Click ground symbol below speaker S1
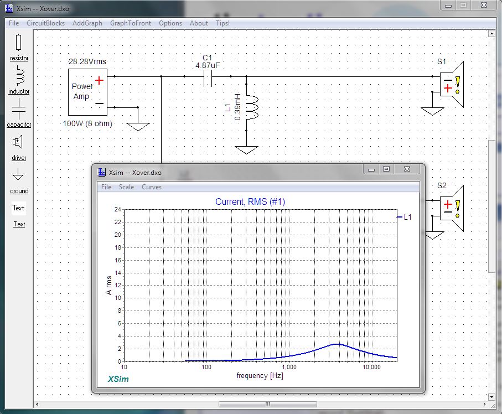Image resolution: width=502 pixels, height=414 pixels. click(432, 111)
